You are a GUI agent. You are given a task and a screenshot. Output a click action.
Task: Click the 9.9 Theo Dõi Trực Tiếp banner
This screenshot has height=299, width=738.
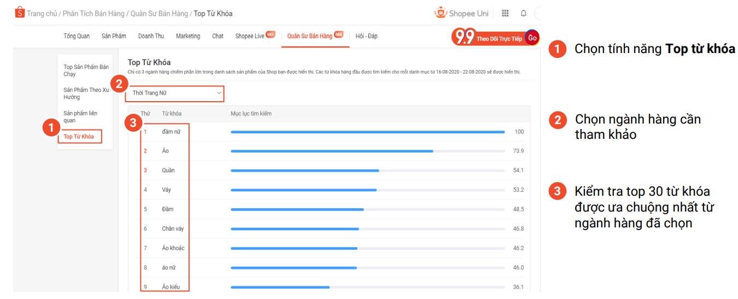point(496,38)
